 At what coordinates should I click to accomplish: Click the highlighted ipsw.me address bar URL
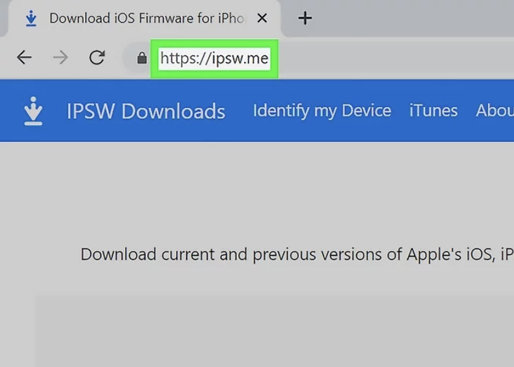click(x=214, y=58)
